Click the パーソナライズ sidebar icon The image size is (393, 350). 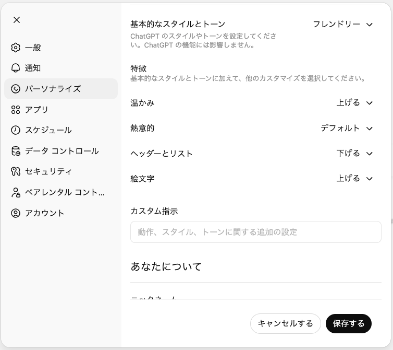click(x=16, y=89)
